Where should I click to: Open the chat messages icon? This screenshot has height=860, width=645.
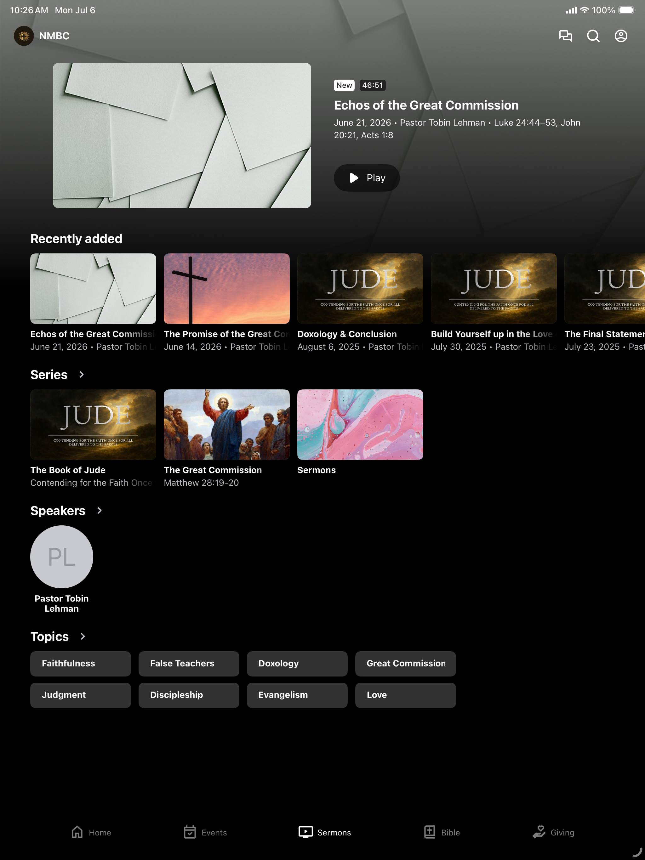point(565,36)
